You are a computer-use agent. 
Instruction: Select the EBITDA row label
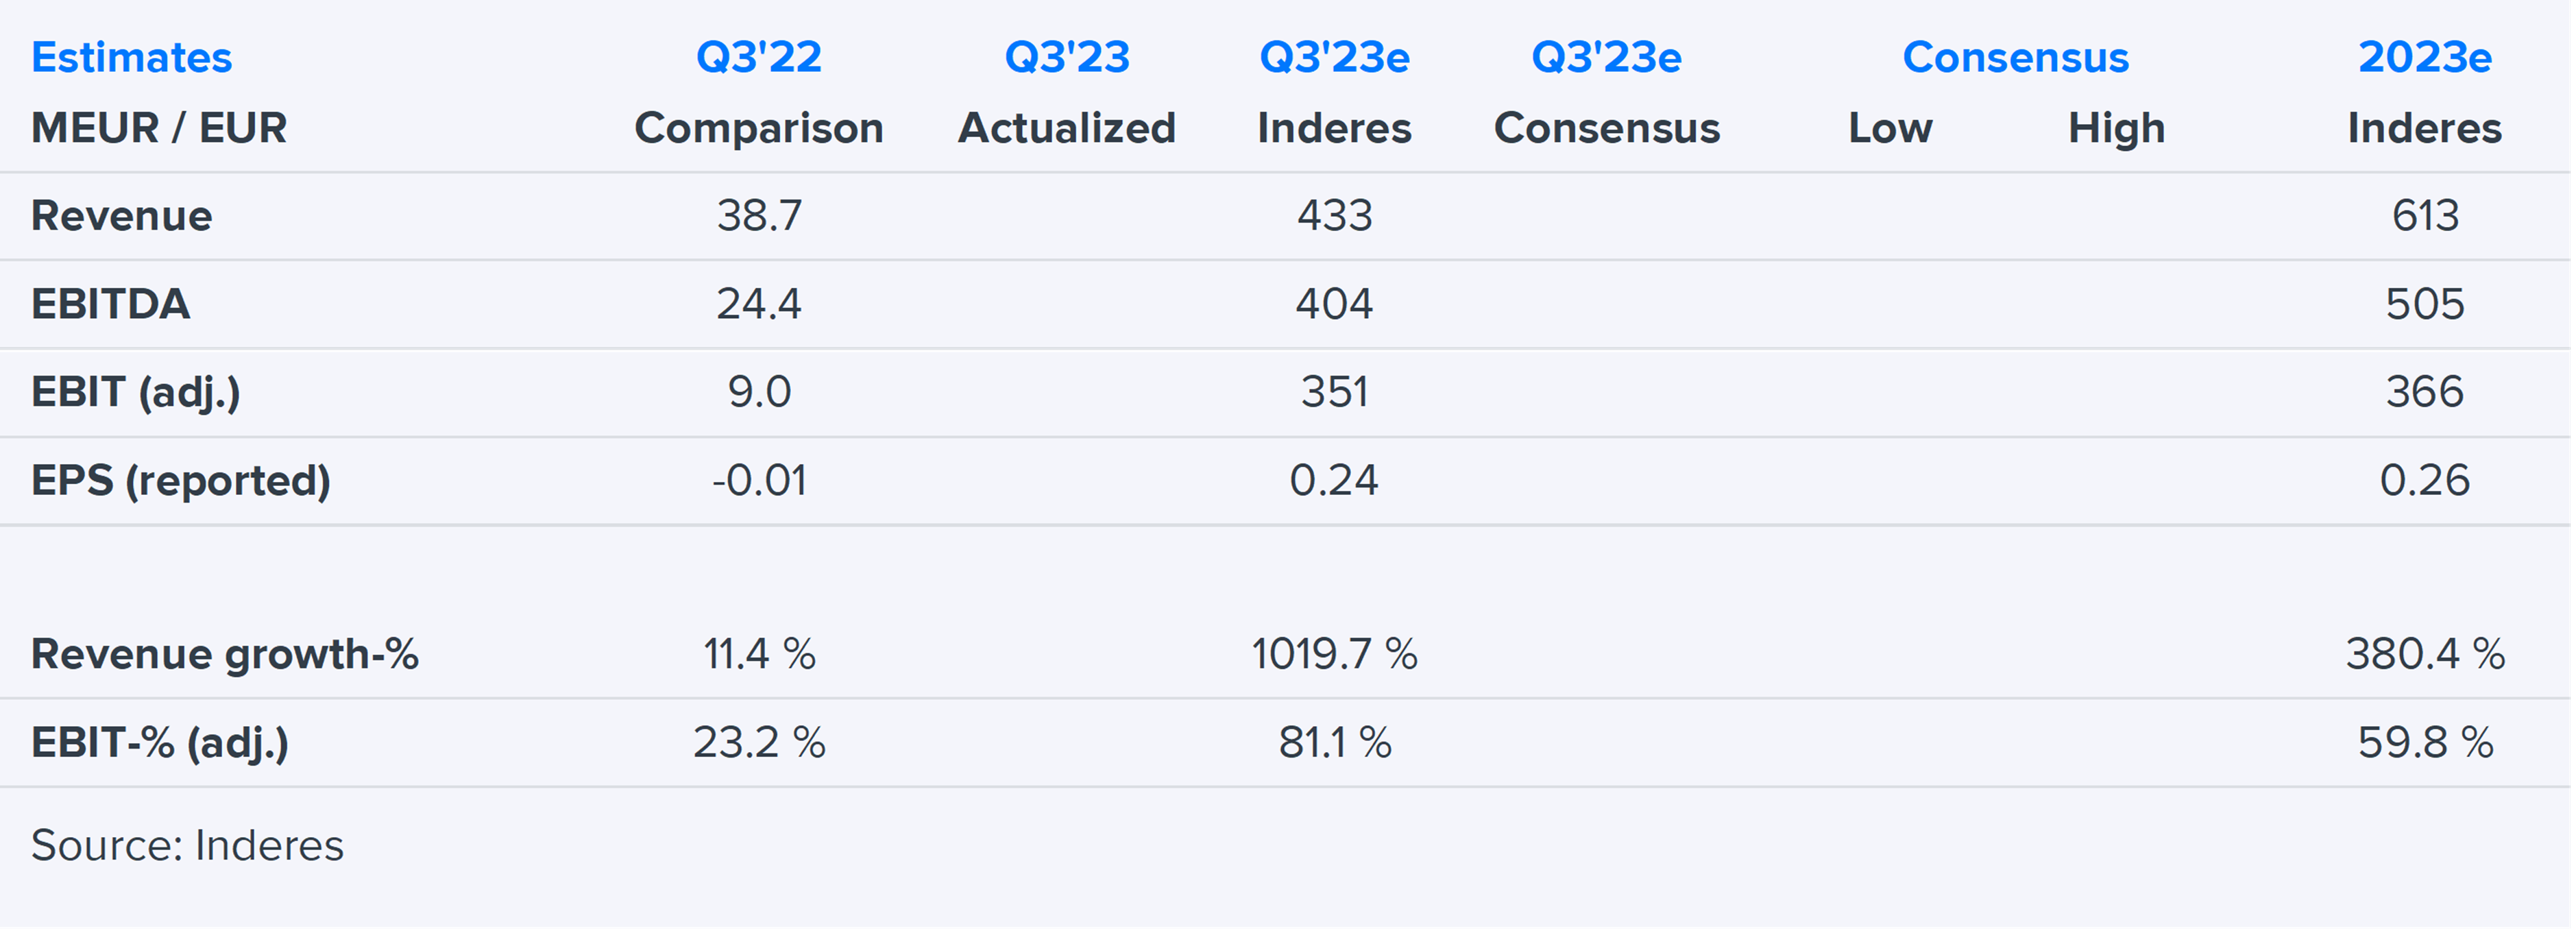tap(110, 304)
